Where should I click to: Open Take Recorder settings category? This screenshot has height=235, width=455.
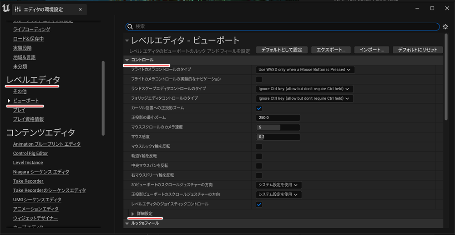pyautogui.click(x=28, y=181)
